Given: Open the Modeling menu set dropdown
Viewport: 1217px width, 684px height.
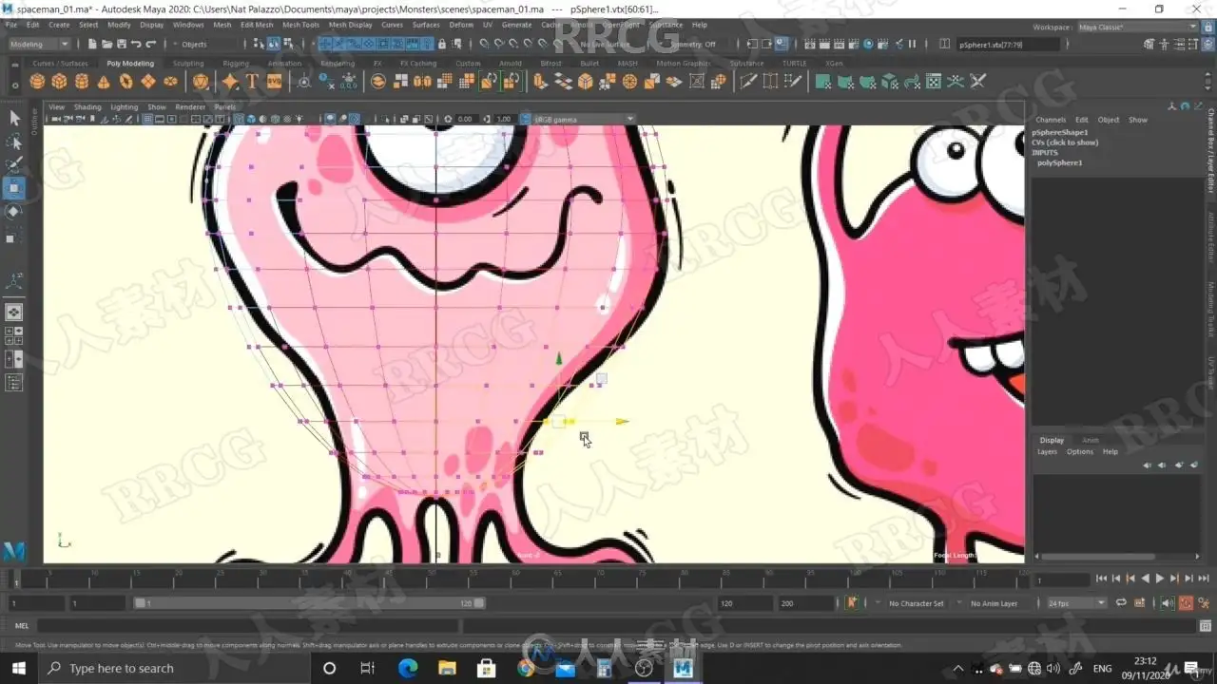Looking at the screenshot, I should [x=39, y=44].
